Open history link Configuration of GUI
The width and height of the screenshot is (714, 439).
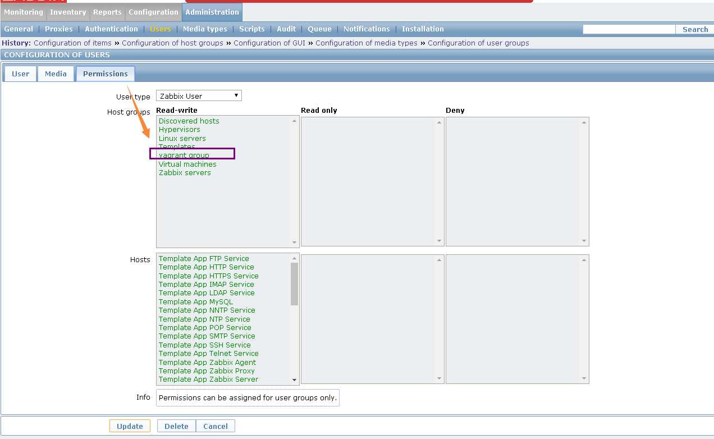(269, 43)
